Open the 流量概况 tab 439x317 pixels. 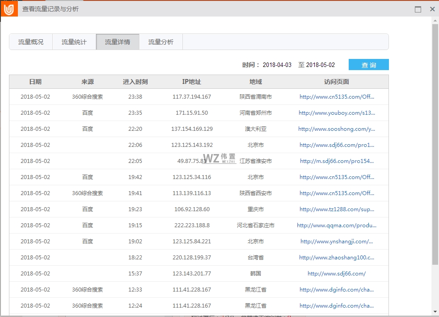31,42
